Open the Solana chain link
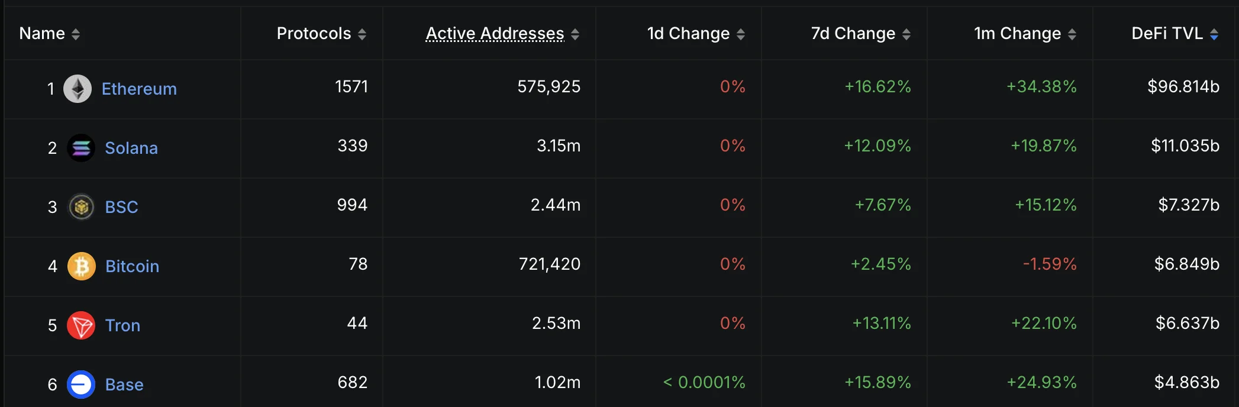 pos(131,148)
